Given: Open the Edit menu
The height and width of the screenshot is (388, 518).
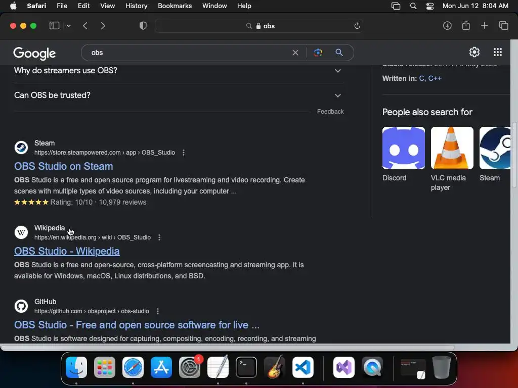Looking at the screenshot, I should click(83, 6).
